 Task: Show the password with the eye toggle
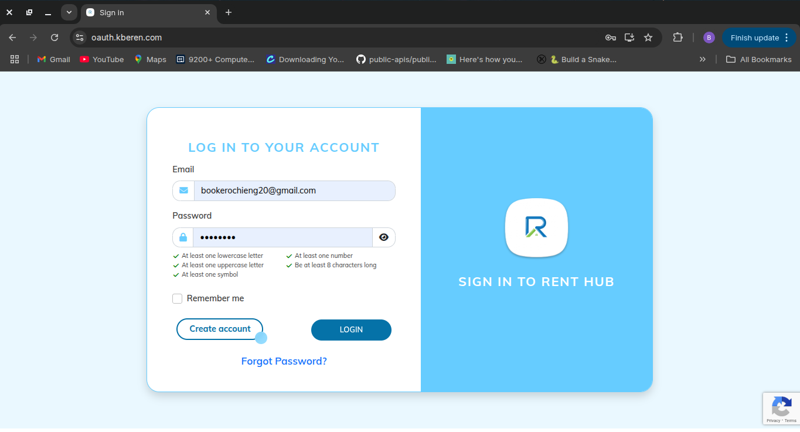384,237
